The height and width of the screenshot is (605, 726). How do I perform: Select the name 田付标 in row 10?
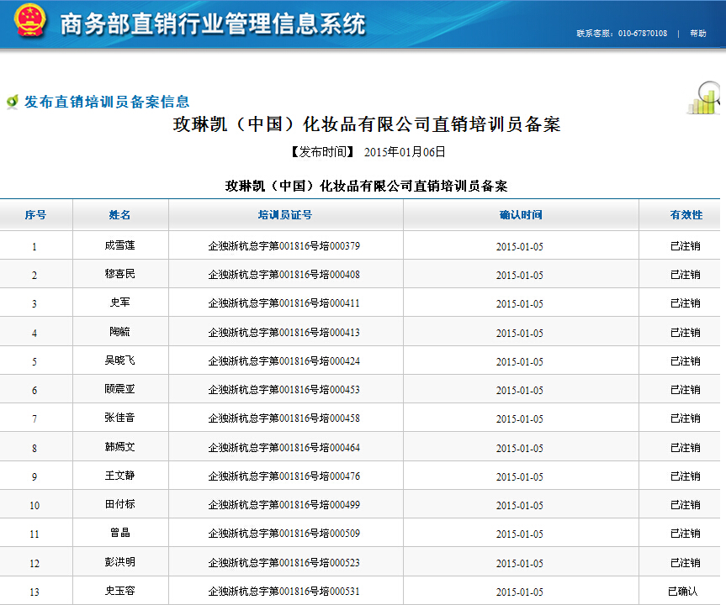pos(120,504)
